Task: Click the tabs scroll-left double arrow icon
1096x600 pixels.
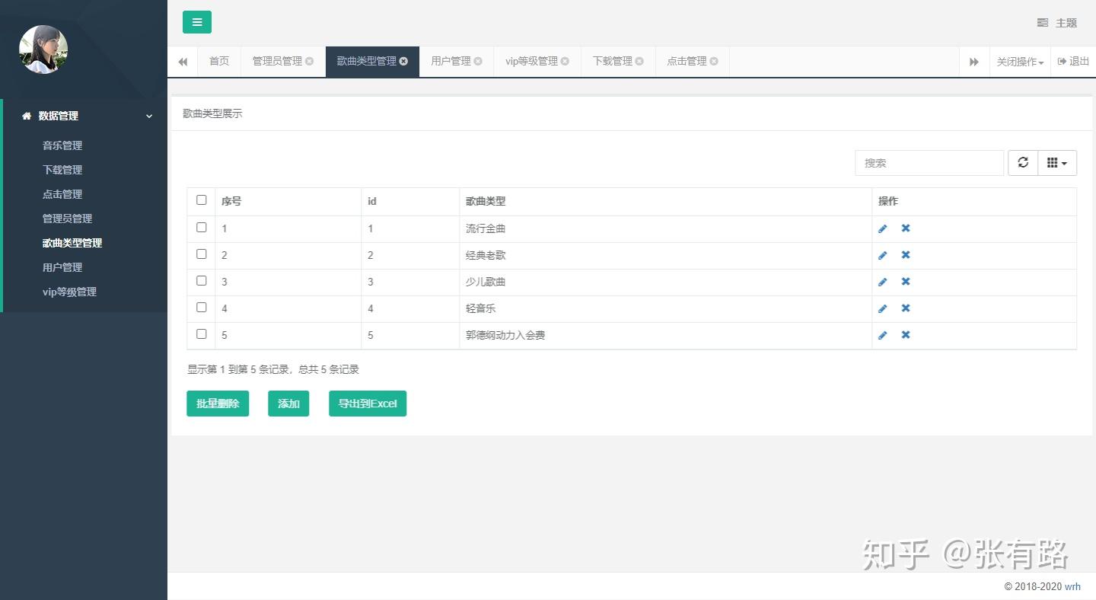Action: (183, 62)
